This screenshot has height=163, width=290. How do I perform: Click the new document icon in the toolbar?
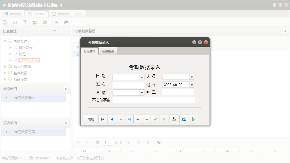coord(25,22)
